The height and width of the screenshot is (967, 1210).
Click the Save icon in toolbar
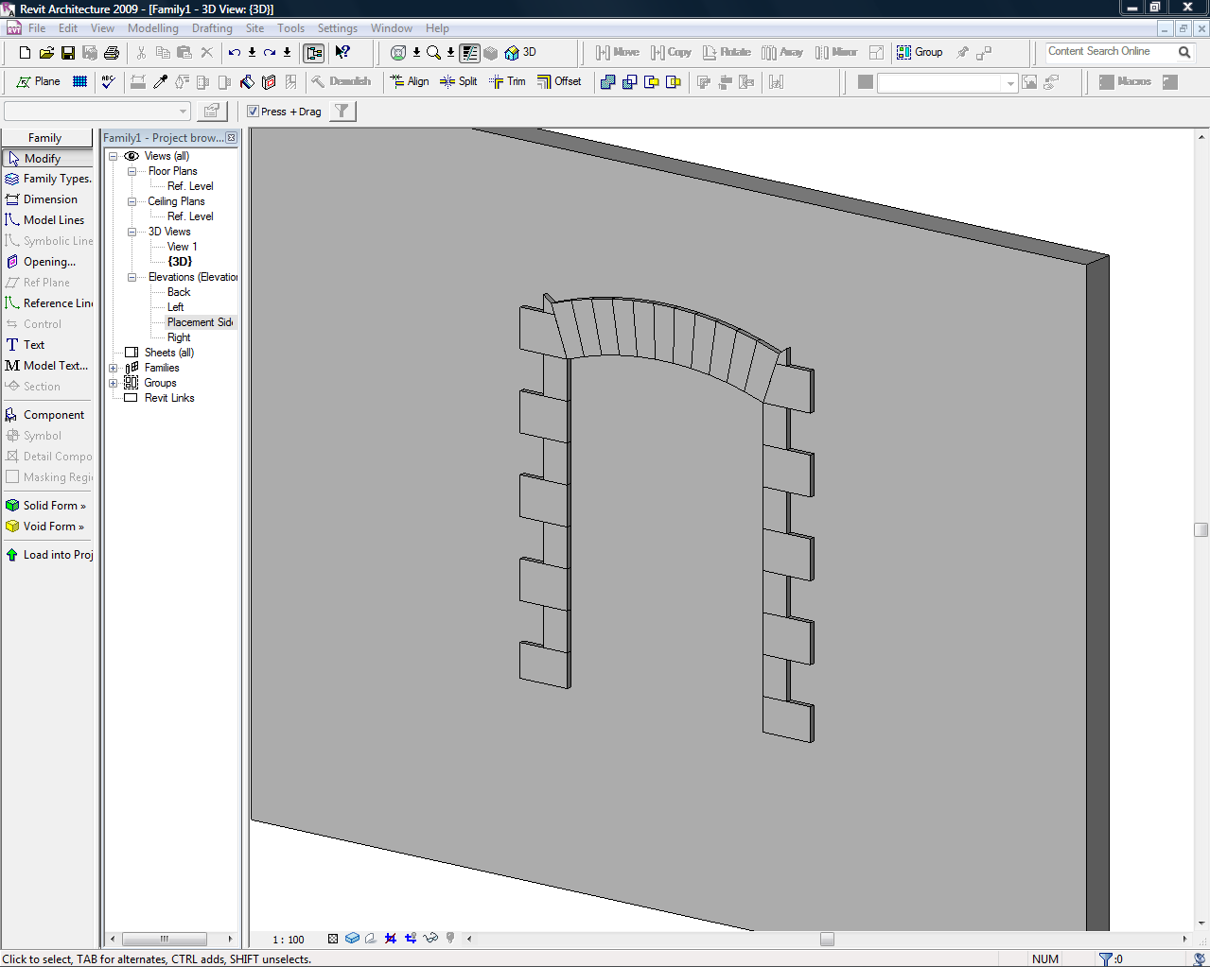tap(68, 53)
